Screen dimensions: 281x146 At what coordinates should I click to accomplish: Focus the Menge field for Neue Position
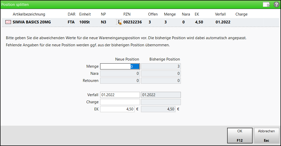click(120, 66)
